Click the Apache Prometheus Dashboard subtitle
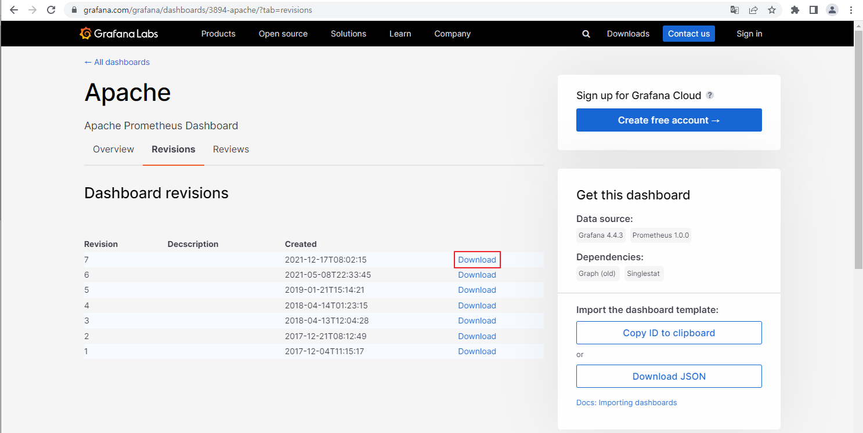Image resolution: width=863 pixels, height=433 pixels. pyautogui.click(x=161, y=126)
